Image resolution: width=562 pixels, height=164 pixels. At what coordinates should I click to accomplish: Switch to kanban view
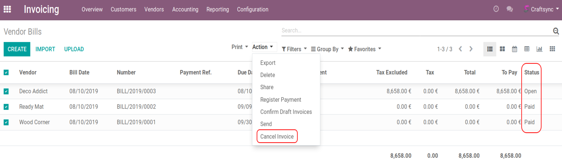[x=502, y=49]
